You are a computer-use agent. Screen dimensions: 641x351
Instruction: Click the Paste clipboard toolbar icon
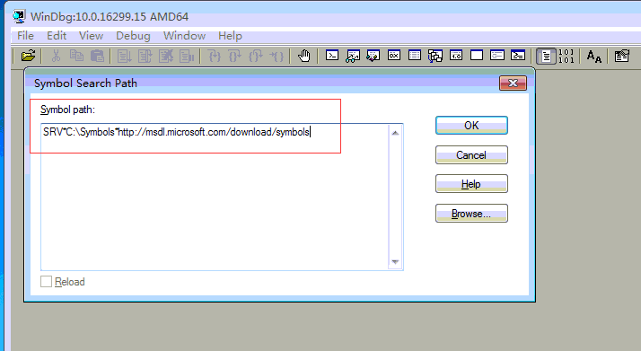[97, 56]
